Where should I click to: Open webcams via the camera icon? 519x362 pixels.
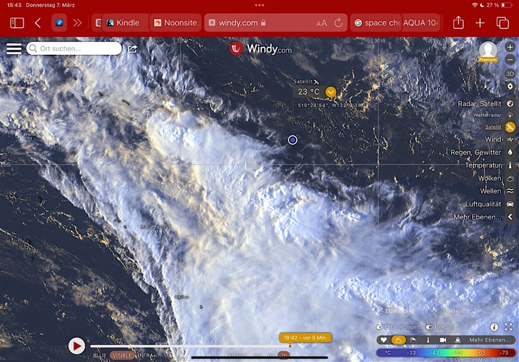click(443, 340)
